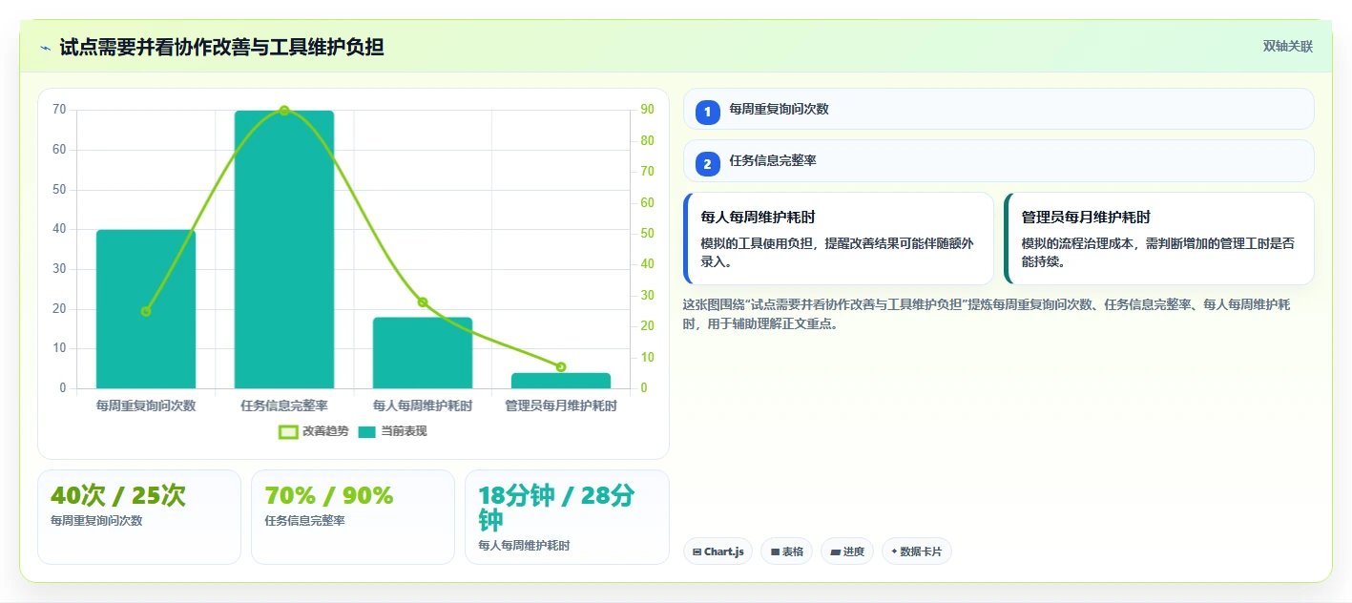The height and width of the screenshot is (603, 1352).
Task: Click the 数据卡片 tag
Action: coord(917,551)
